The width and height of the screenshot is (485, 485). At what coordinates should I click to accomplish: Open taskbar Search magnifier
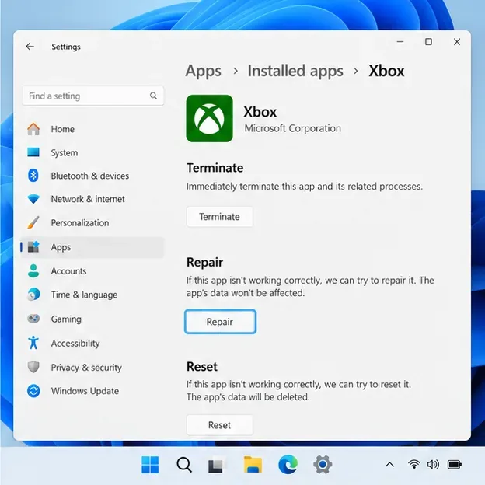(x=184, y=465)
